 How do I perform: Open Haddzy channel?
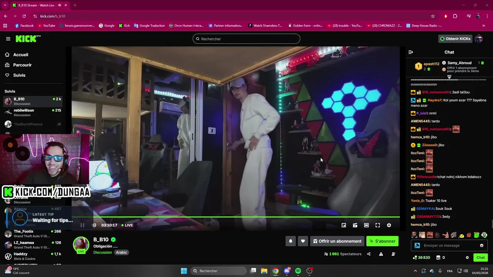pos(33,256)
